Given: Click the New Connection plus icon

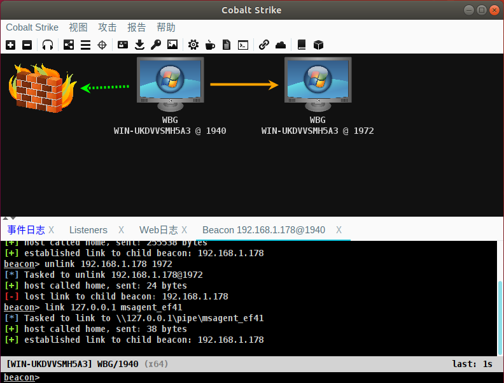Looking at the screenshot, I should 10,45.
